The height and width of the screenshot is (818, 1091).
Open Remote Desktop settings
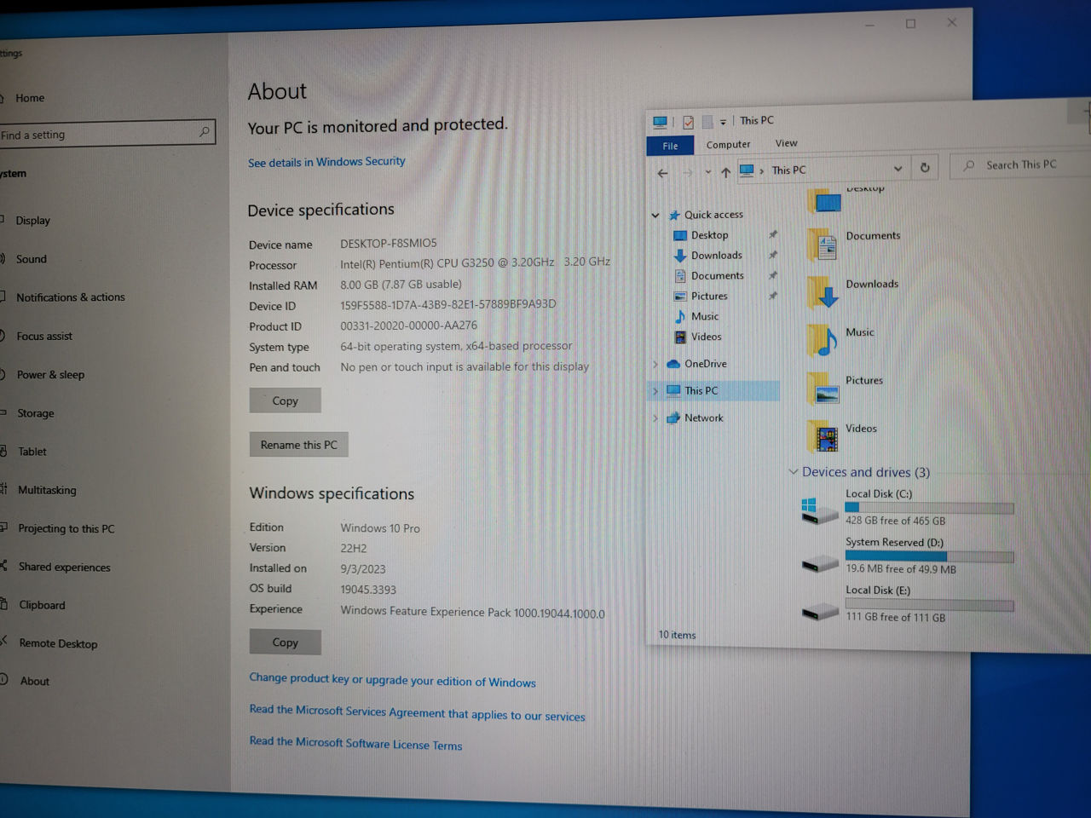point(58,643)
